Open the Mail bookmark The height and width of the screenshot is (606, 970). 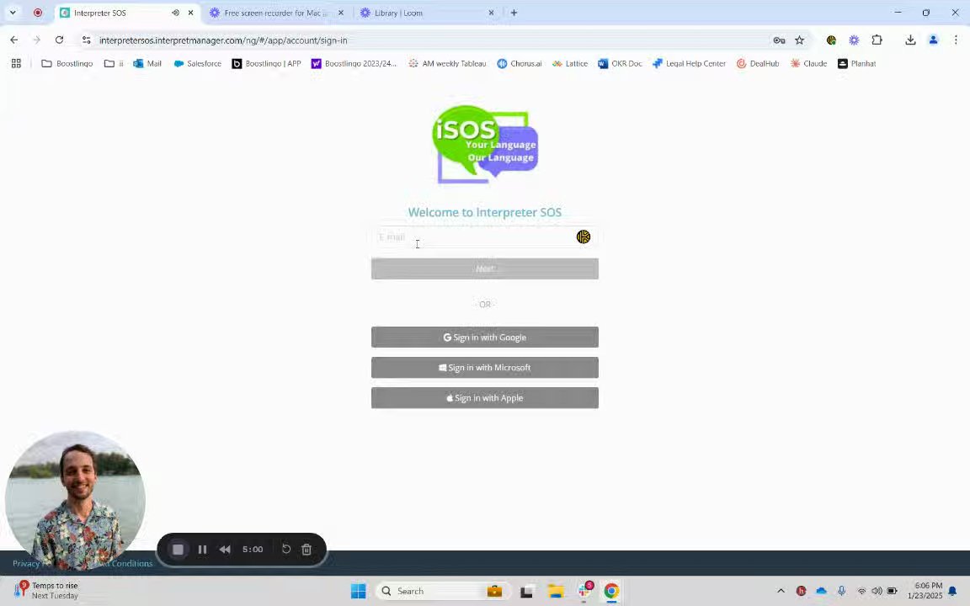click(147, 63)
